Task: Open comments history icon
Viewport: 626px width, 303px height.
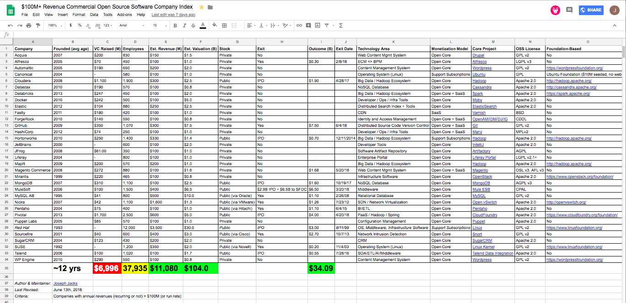Action: click(x=569, y=10)
